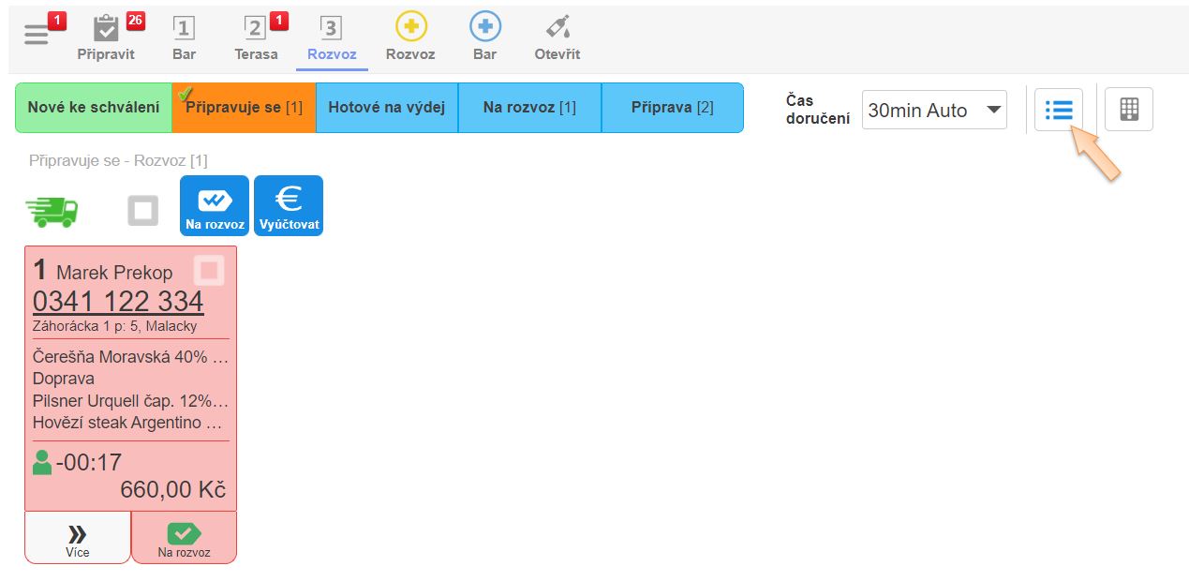1189x581 pixels.
Task: Expand order options with Více button
Action: 78,538
